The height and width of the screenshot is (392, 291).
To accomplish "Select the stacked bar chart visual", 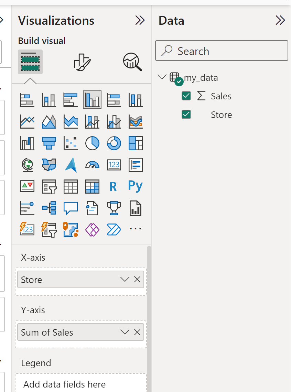I will pyautogui.click(x=27, y=100).
